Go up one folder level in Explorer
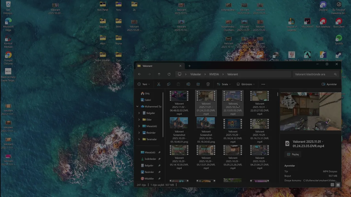Viewport: 351px width, 197px height. tap(159, 74)
